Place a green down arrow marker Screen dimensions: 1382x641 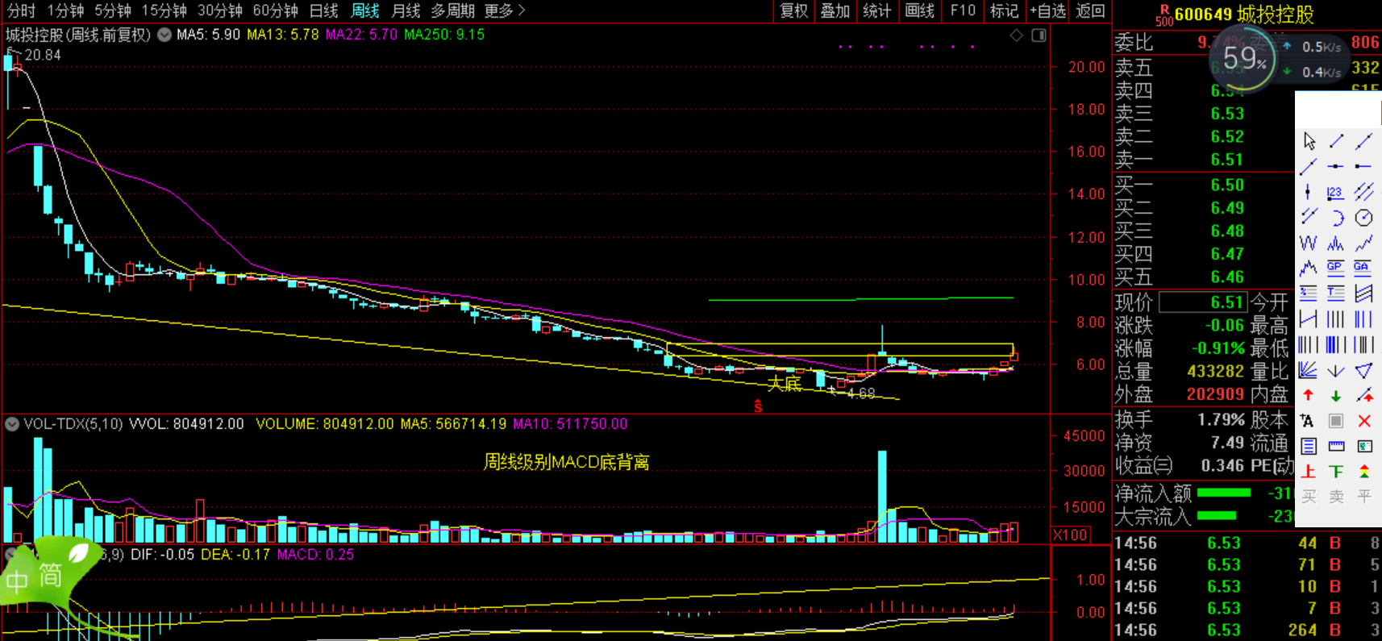click(x=1336, y=395)
